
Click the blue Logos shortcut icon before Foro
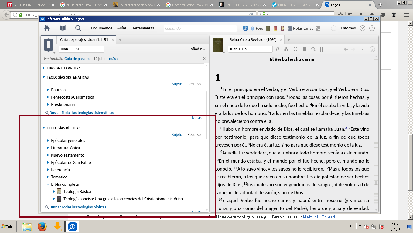[245, 28]
